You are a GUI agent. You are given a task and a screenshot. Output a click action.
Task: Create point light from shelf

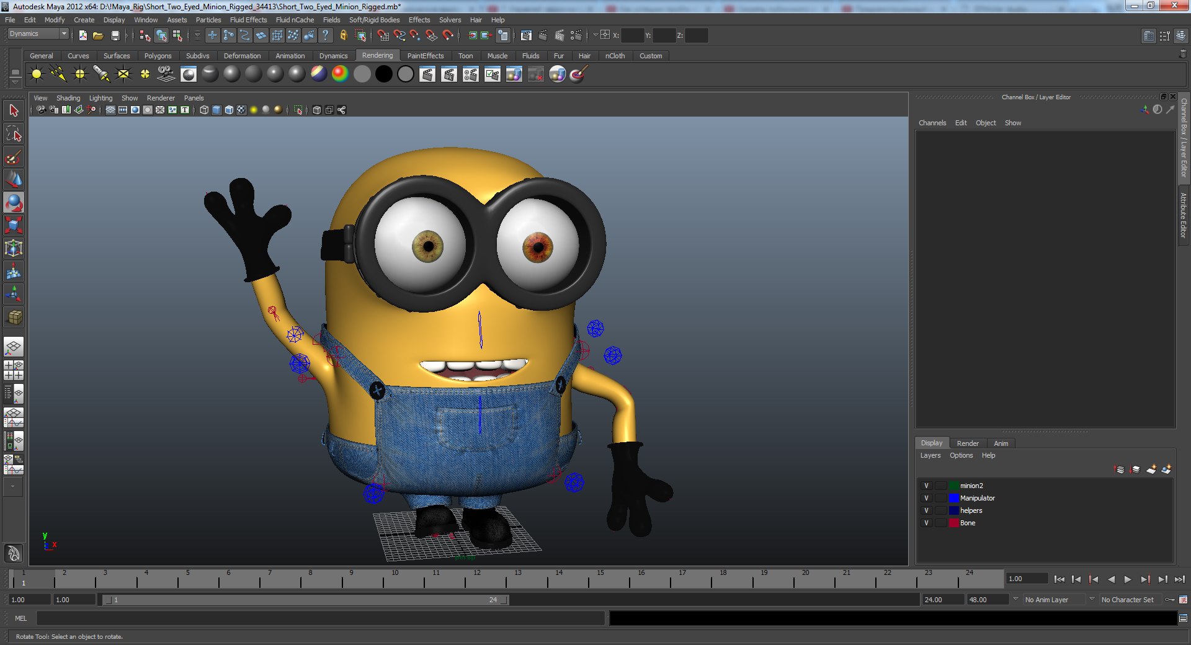pyautogui.click(x=80, y=74)
